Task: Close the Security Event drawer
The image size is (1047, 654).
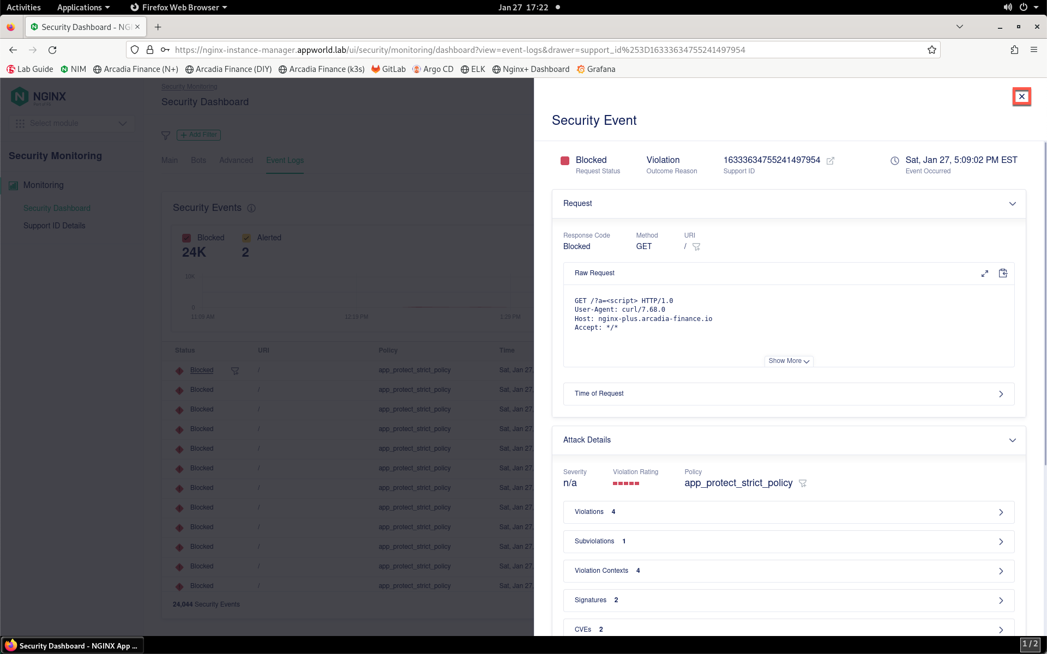Action: [1021, 96]
